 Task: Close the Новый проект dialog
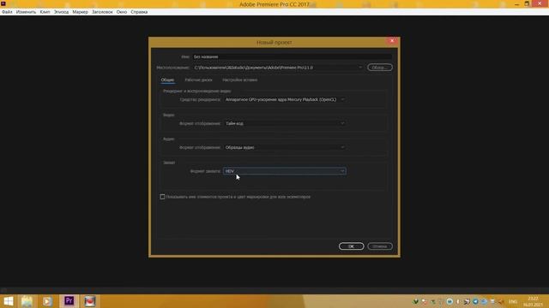(392, 41)
